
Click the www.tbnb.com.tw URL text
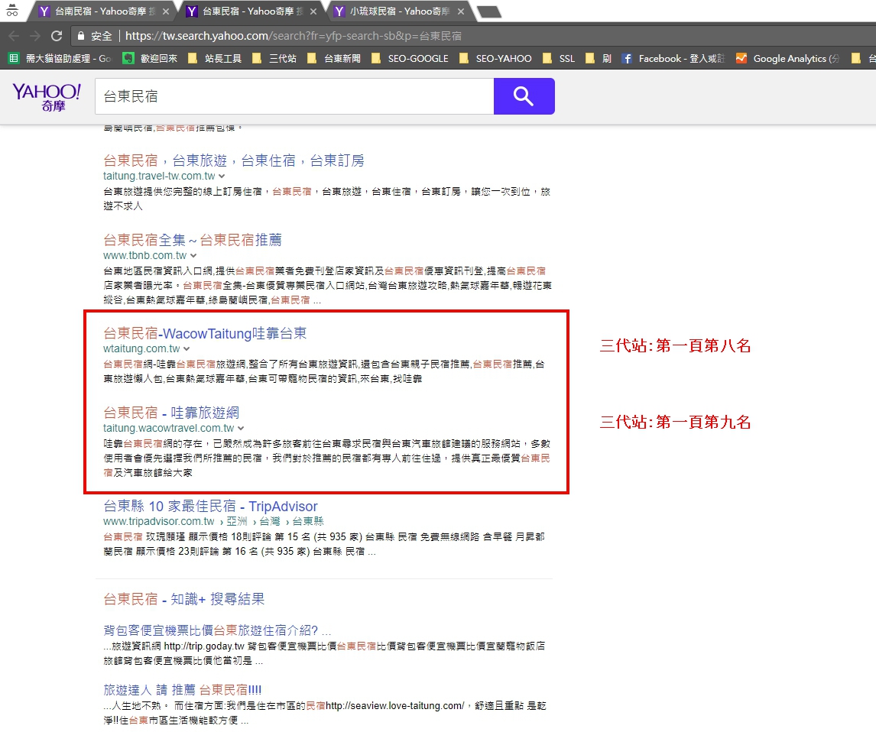pyautogui.click(x=144, y=256)
